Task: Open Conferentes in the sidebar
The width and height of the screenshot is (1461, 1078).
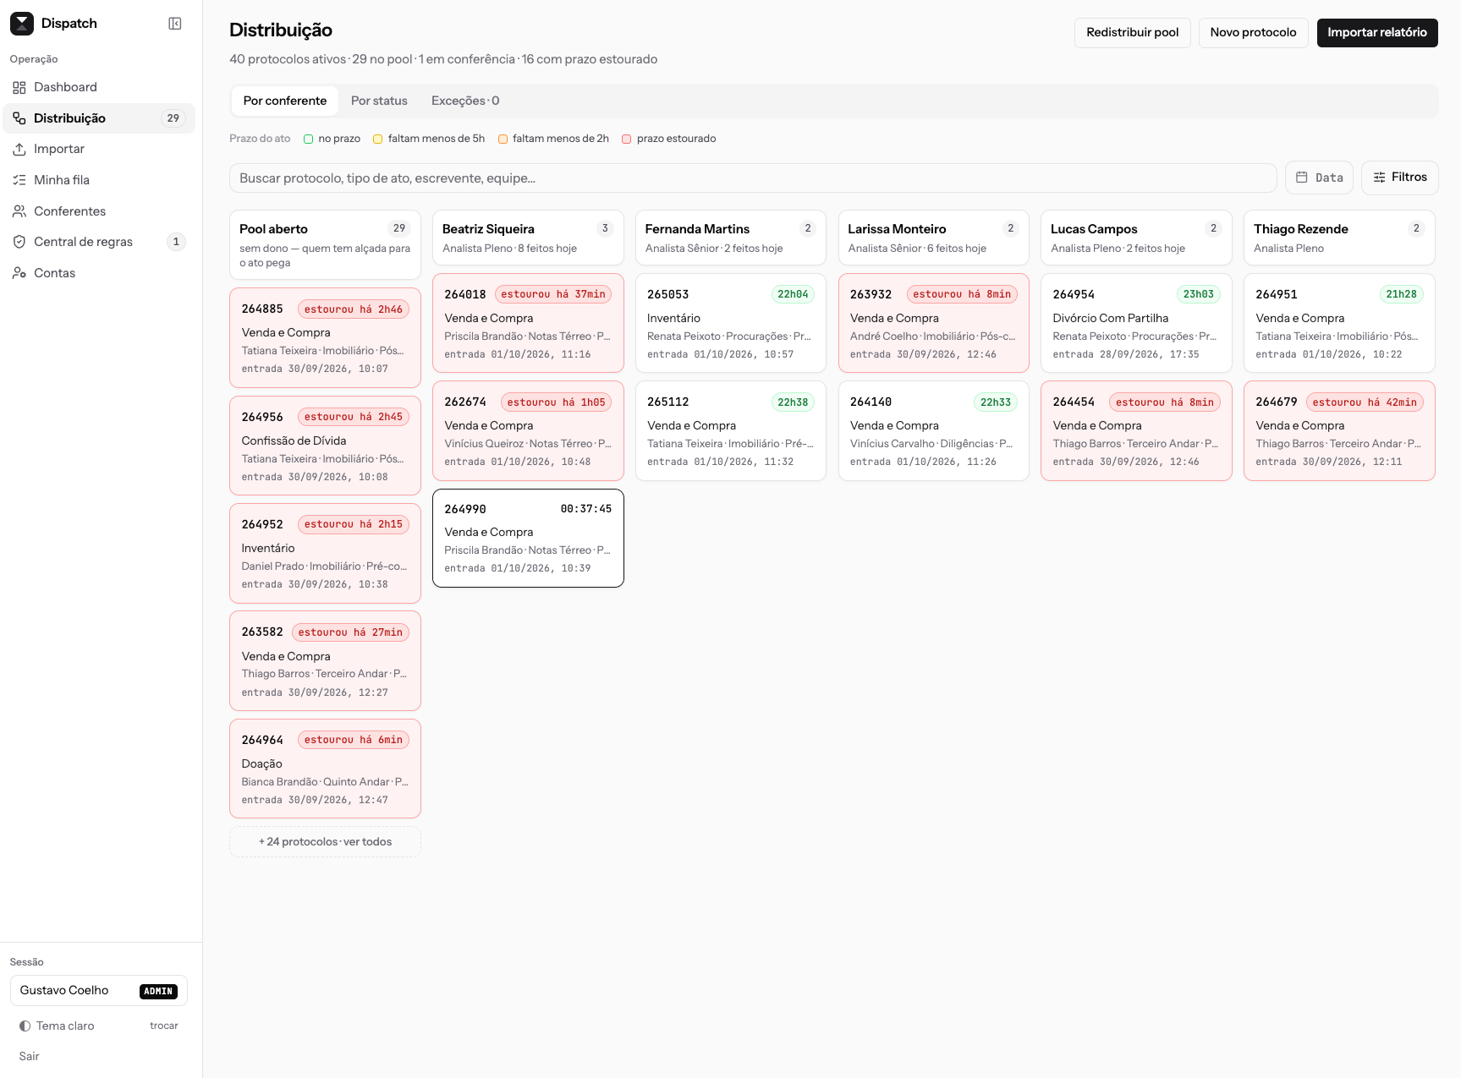Action: coord(99,211)
